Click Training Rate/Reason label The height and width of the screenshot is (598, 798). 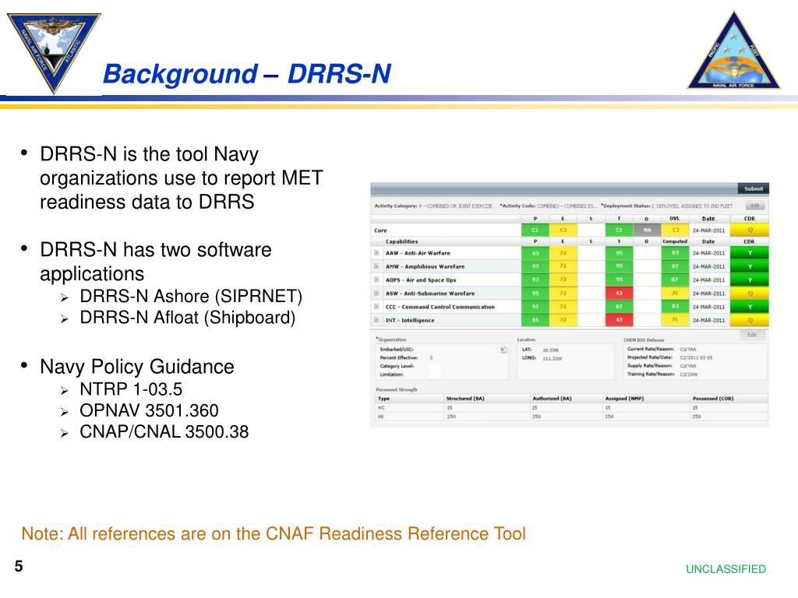pos(651,375)
